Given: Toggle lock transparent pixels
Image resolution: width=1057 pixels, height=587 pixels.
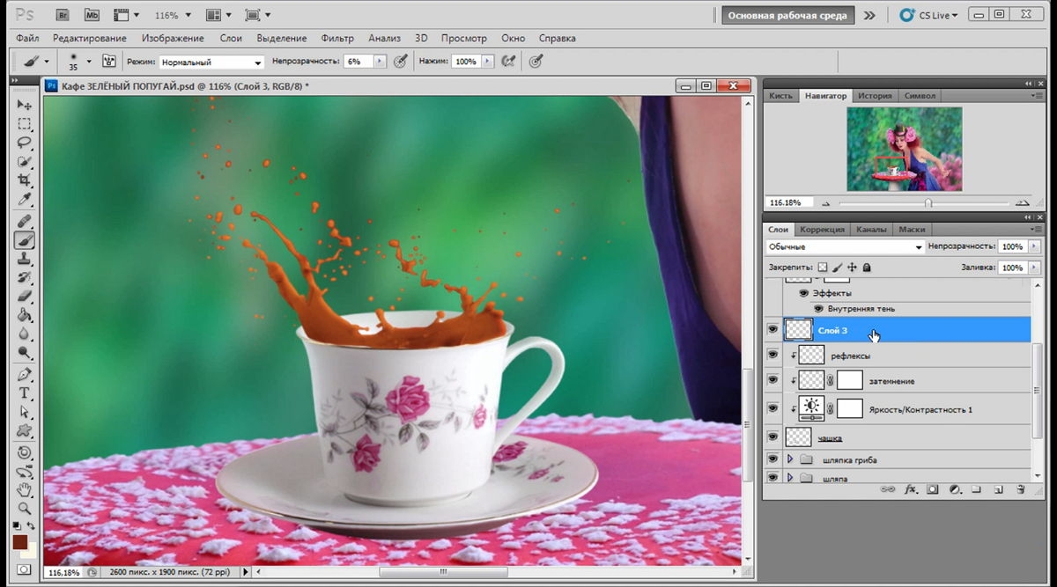Looking at the screenshot, I should (823, 268).
